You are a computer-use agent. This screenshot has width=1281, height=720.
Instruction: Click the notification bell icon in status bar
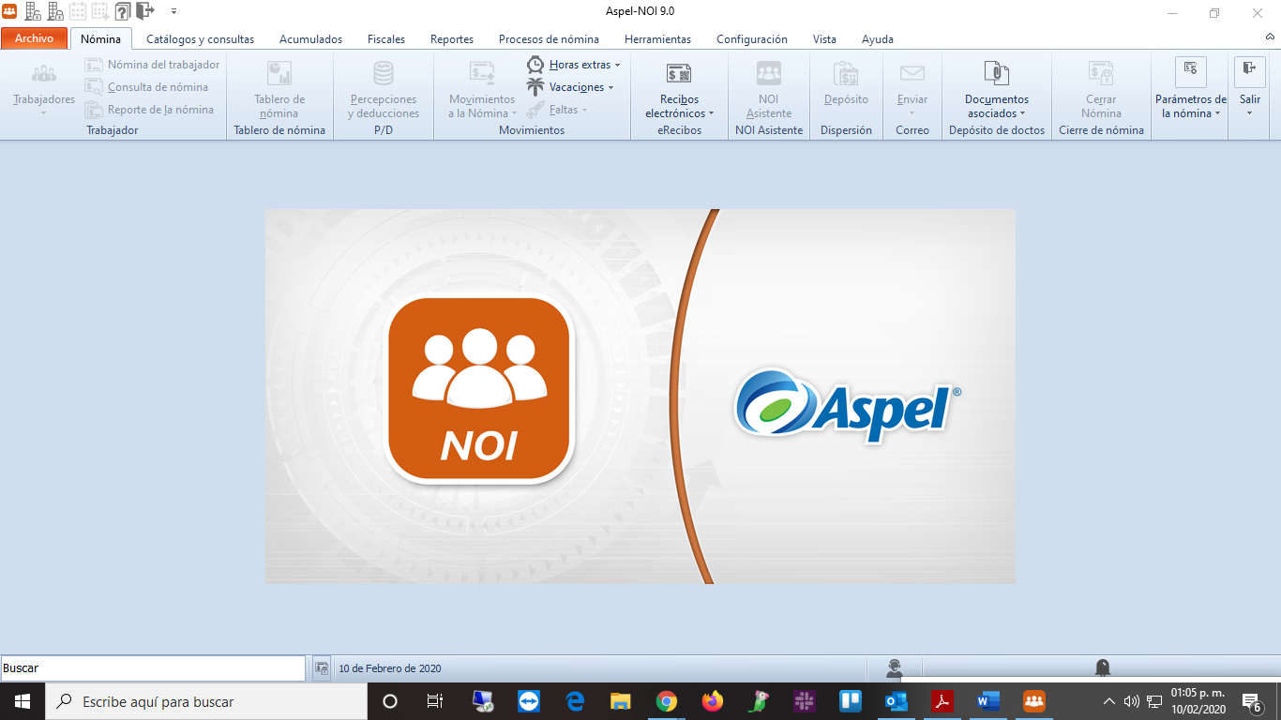(x=1103, y=668)
